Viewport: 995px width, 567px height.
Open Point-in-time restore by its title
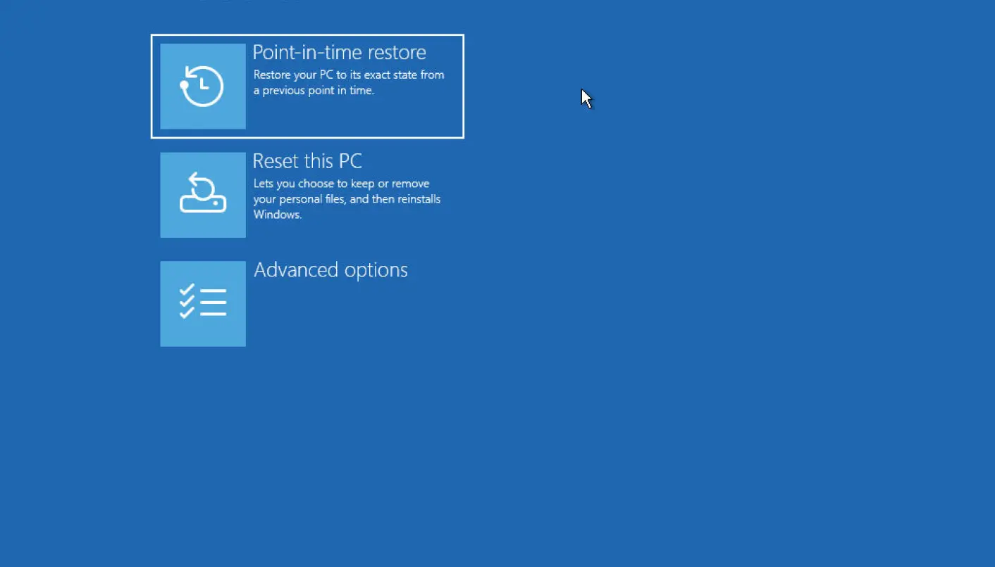339,53
